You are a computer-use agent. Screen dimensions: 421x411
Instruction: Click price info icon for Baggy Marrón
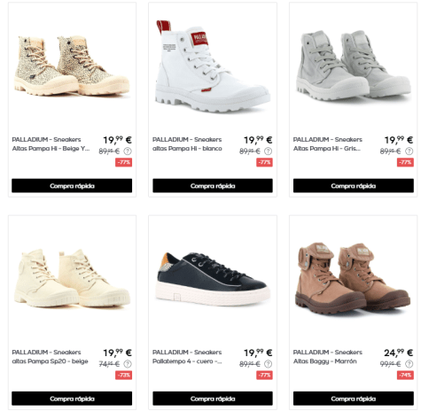[x=409, y=364]
